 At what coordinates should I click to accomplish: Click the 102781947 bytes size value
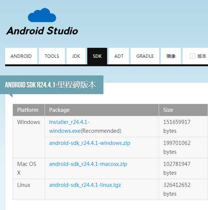pyautogui.click(x=177, y=168)
